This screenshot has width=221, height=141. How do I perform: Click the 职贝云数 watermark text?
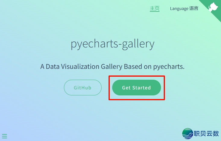click(x=206, y=133)
